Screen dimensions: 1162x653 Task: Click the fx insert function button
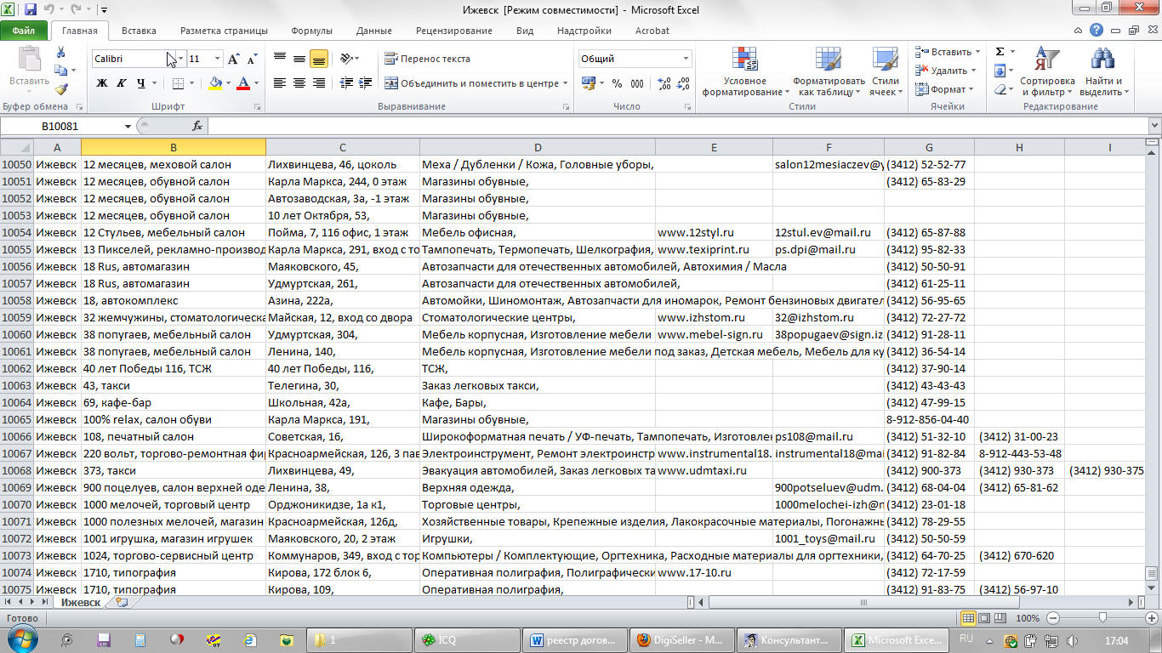(197, 126)
